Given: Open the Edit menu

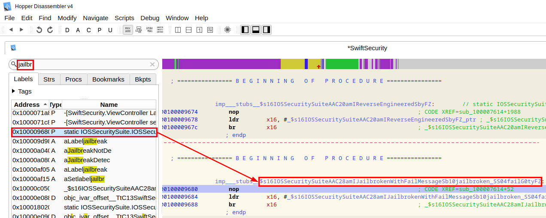Looking at the screenshot, I should pos(27,18).
